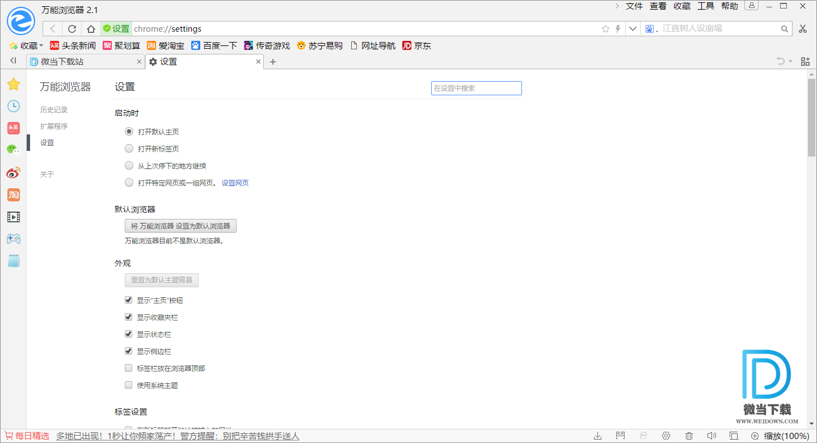This screenshot has height=443, width=817.
Task: Open 扩展程序 in settings sidebar
Action: [x=54, y=126]
